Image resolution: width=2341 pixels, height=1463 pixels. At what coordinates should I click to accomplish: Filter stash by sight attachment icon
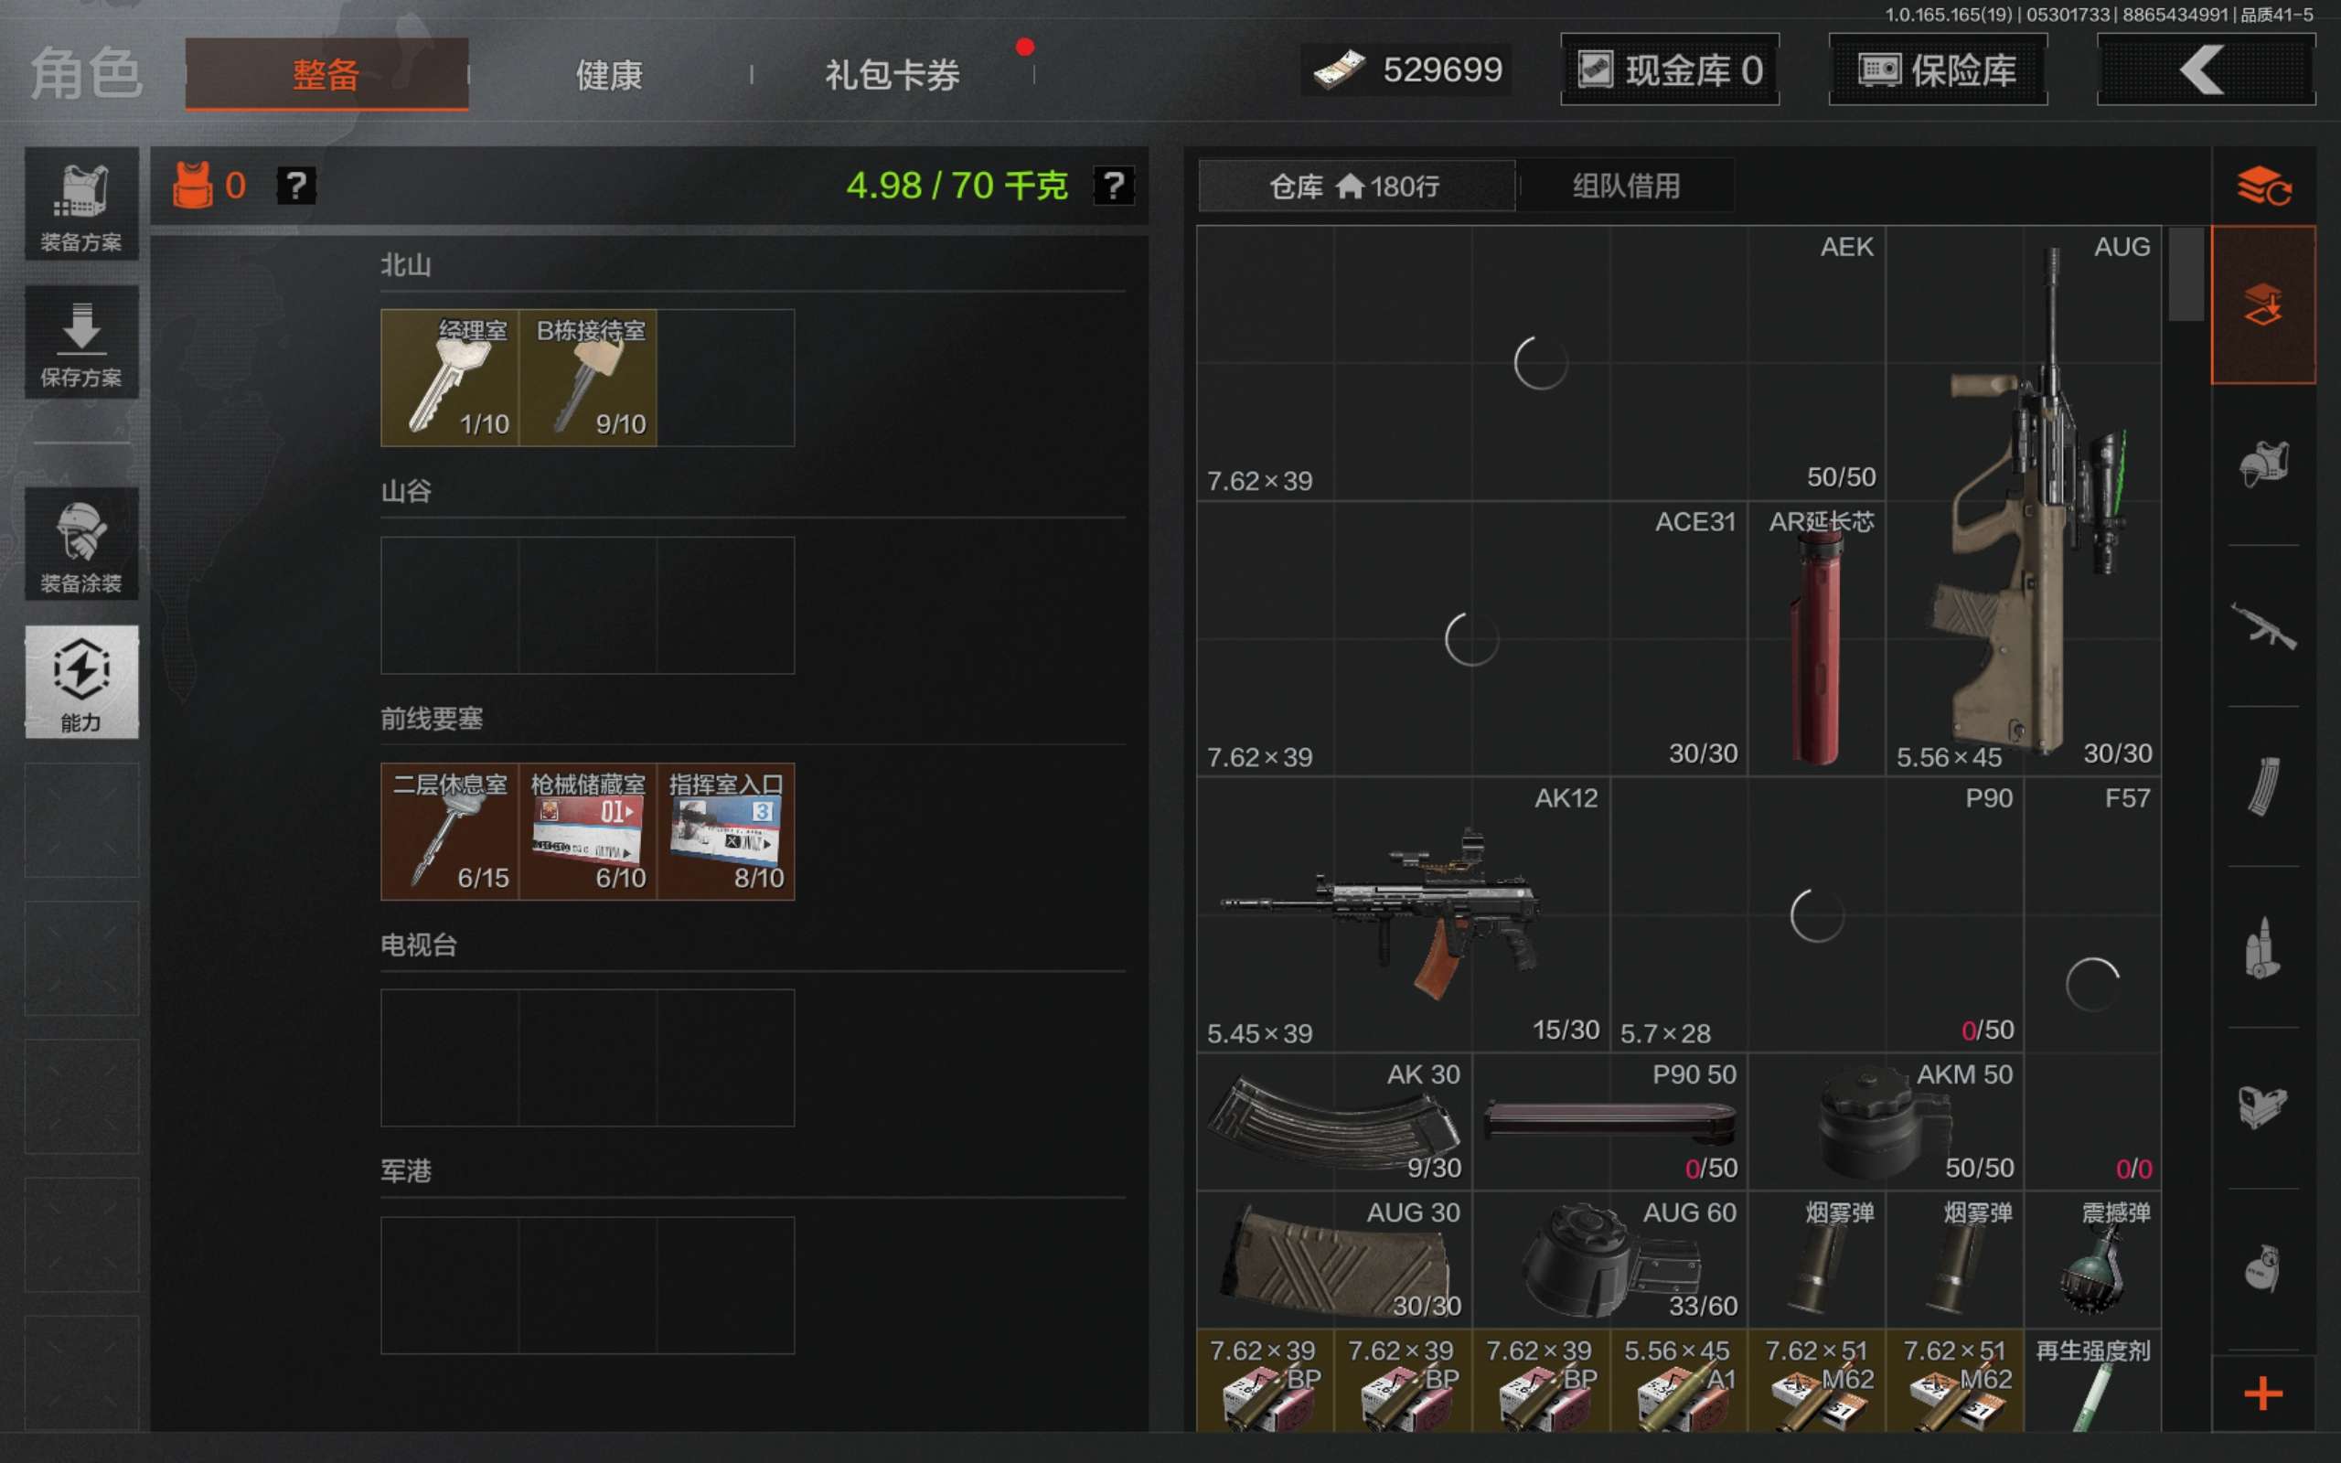[2263, 1107]
